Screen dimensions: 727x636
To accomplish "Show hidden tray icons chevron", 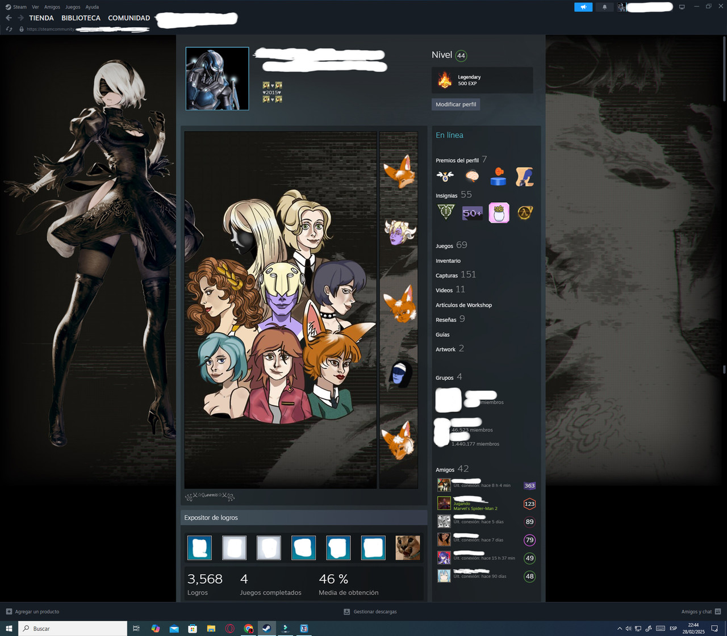I will (x=620, y=628).
